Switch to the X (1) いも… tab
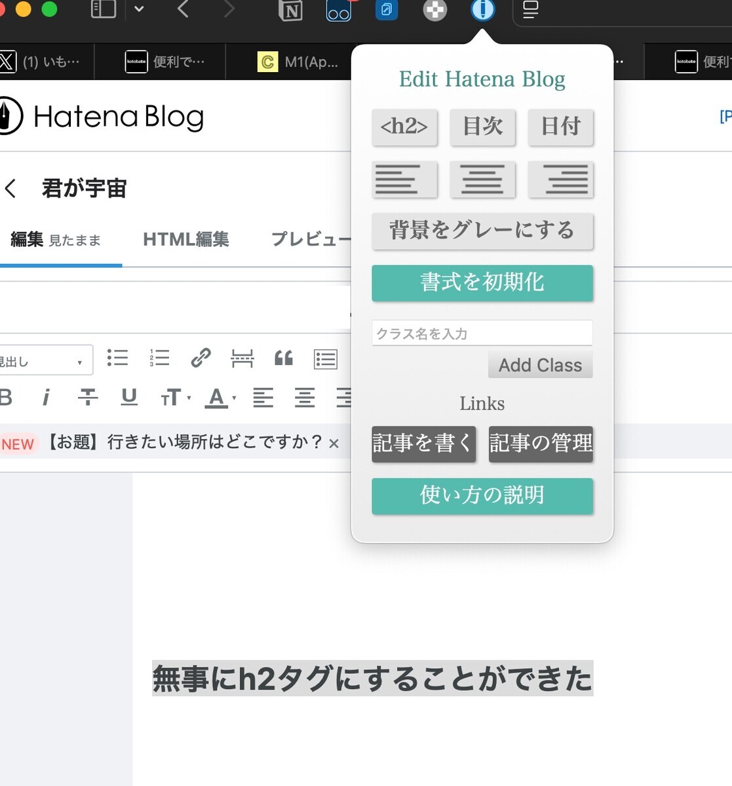The width and height of the screenshot is (732, 786). (46, 62)
